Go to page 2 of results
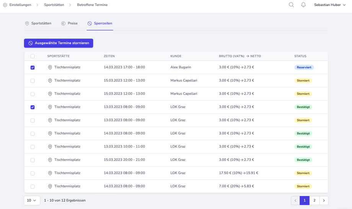The width and height of the screenshot is (352, 209). point(314,201)
